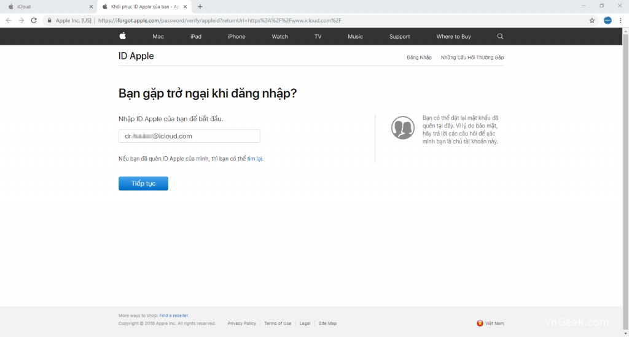This screenshot has width=629, height=337.
Task: Click the Việt Nam flag icon
Action: 480,323
